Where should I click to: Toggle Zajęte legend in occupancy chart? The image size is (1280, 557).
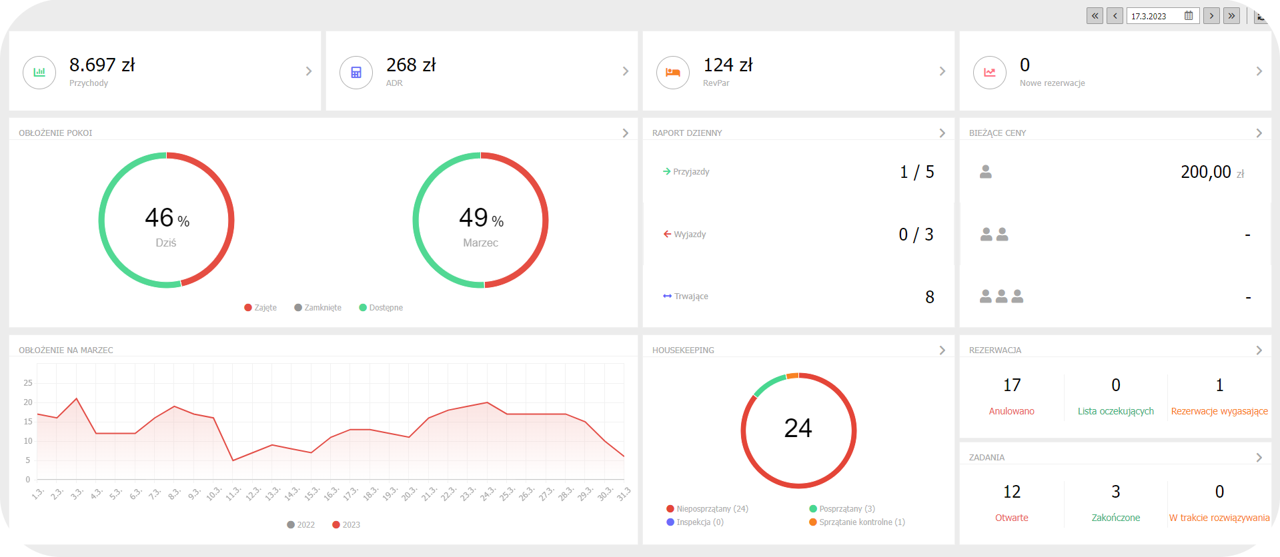(260, 308)
